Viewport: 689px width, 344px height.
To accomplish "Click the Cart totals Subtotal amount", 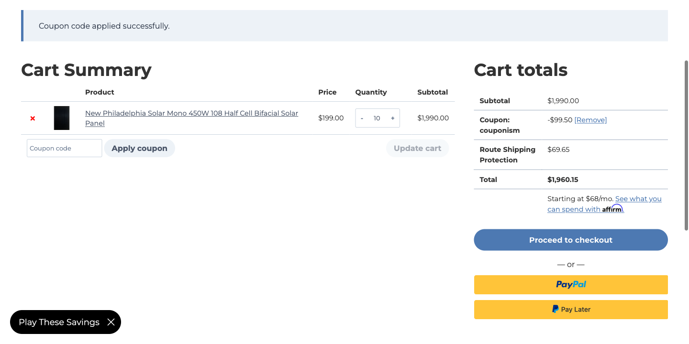I will coord(563,100).
